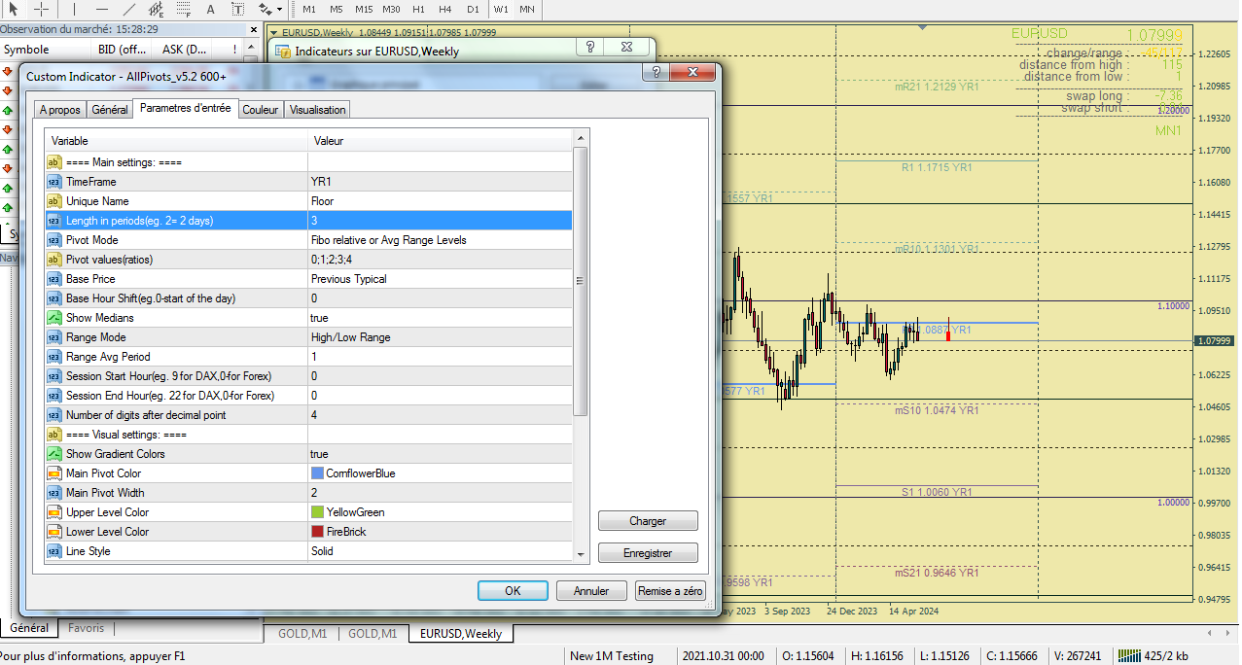This screenshot has height=665, width=1242.
Task: Pick Main Pivot Color CornflowerBlue swatch
Action: point(317,473)
